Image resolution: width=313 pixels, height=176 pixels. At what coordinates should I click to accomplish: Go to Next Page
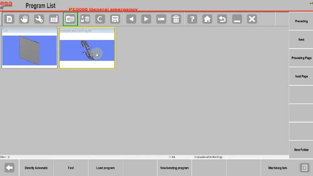[x=301, y=76]
